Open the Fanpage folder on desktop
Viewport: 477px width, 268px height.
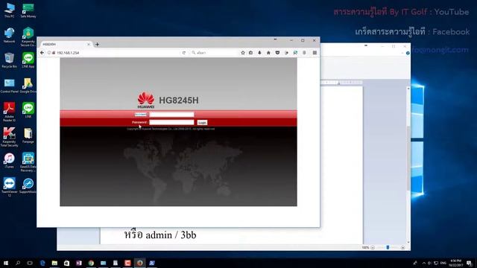pos(28,135)
